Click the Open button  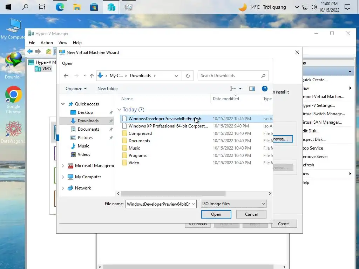tap(216, 214)
